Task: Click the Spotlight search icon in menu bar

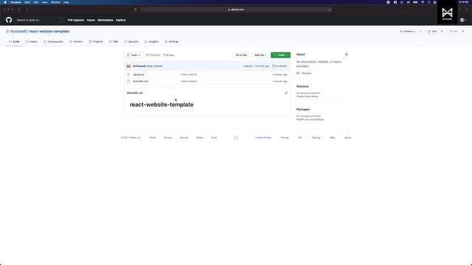Action: click(429, 2)
